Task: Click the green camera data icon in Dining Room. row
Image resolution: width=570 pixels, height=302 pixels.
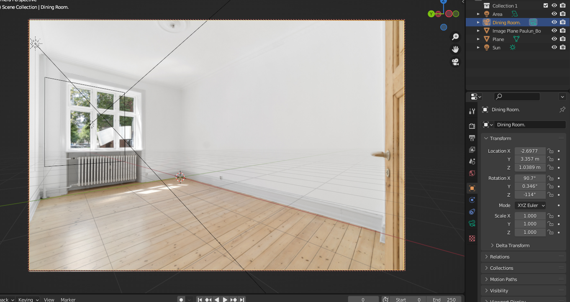Action: click(533, 23)
